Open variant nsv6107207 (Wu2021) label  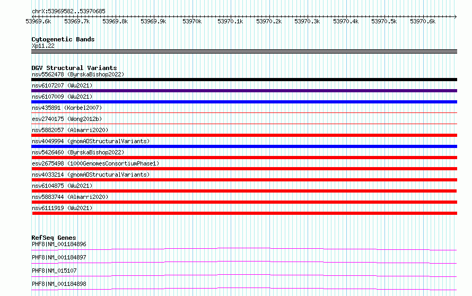pyautogui.click(x=62, y=85)
